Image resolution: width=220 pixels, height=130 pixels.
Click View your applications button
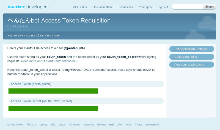click(x=191, y=64)
